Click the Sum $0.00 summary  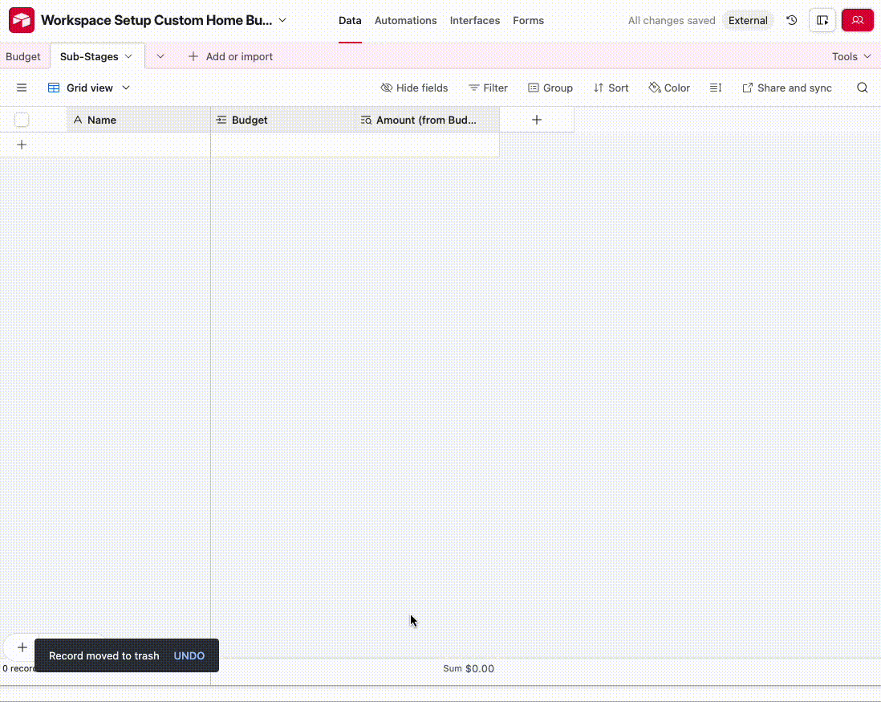(x=468, y=668)
